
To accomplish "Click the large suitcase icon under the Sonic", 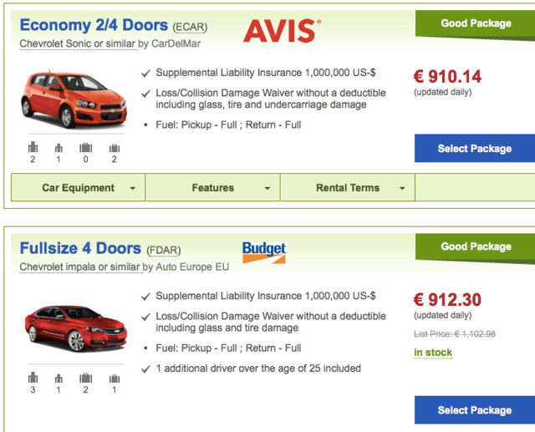I will coord(86,147).
